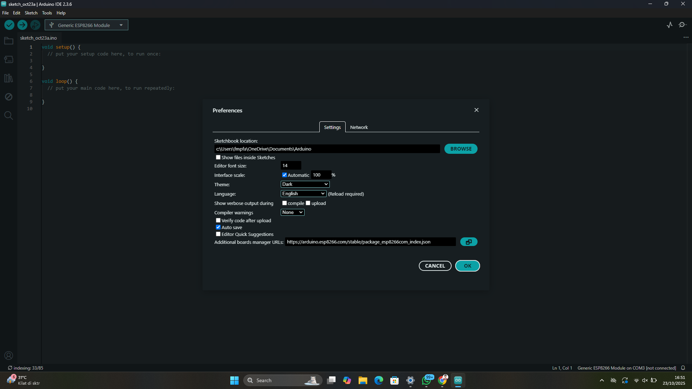This screenshot has width=692, height=389.
Task: Click the Upload arrow button
Action: coord(22,25)
